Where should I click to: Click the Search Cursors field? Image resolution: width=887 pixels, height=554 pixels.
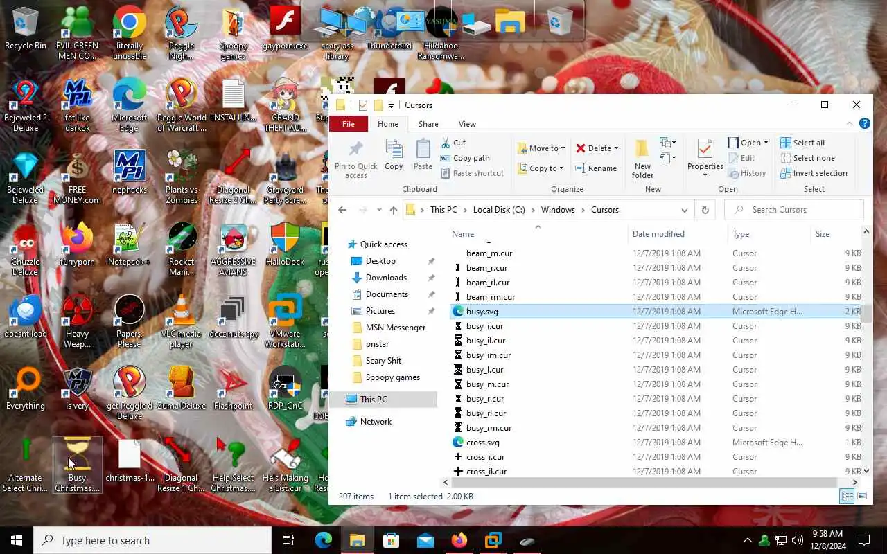[794, 210]
